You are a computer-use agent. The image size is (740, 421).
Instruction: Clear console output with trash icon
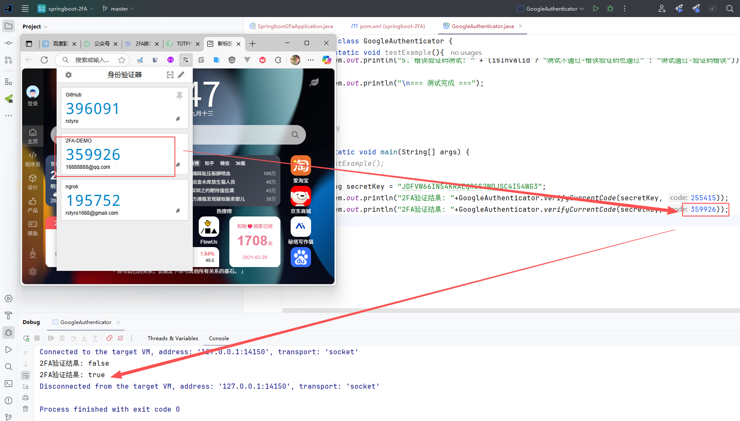26,409
